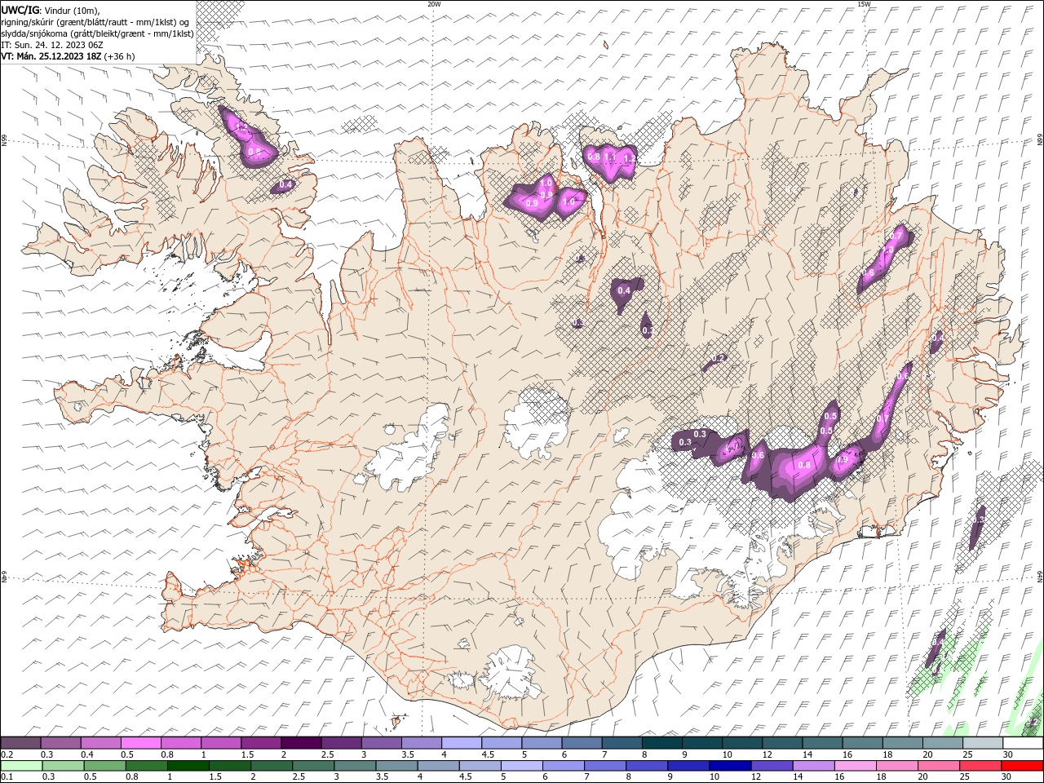Click the '20W' longitude label
1044x783 pixels.
[434, 4]
